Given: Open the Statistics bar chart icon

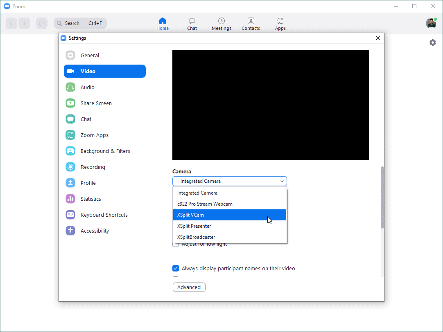Looking at the screenshot, I should coord(70,199).
